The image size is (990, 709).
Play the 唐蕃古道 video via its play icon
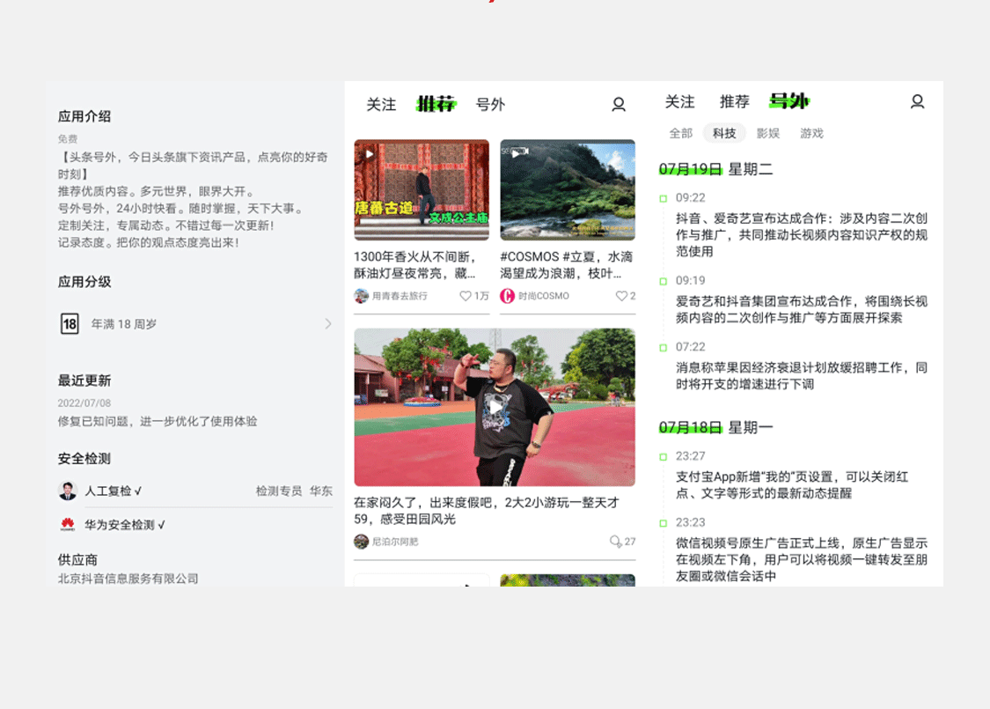(x=370, y=153)
